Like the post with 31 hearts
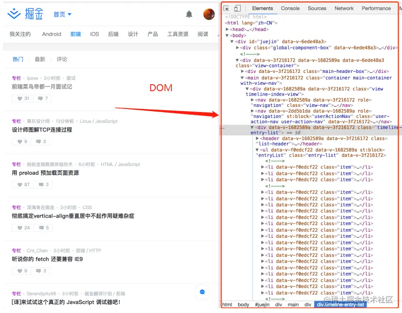The image size is (402, 313). [23, 99]
